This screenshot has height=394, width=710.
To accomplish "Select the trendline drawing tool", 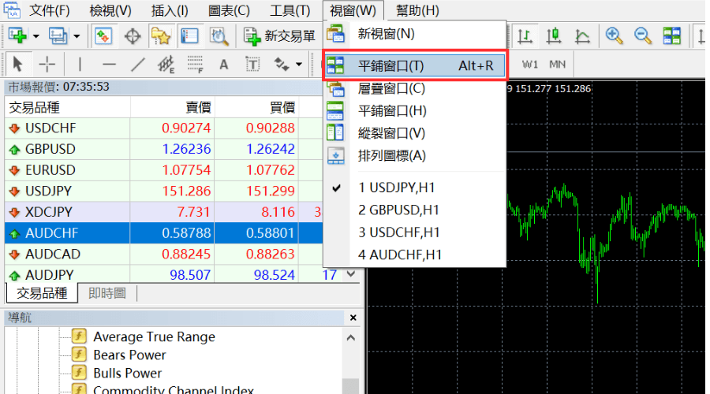I will pyautogui.click(x=137, y=65).
